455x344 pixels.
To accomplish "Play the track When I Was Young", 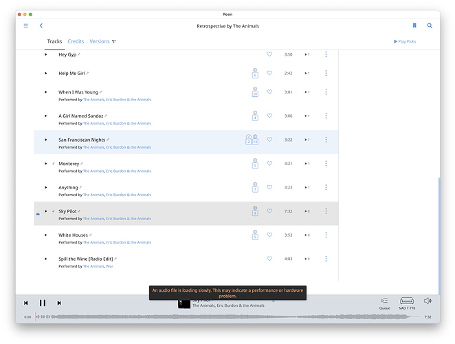I will 46,92.
